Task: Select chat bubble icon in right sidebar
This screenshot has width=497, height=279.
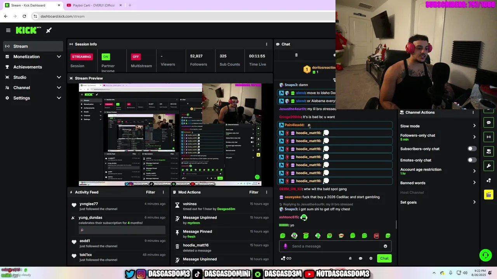Action: [x=488, y=122]
